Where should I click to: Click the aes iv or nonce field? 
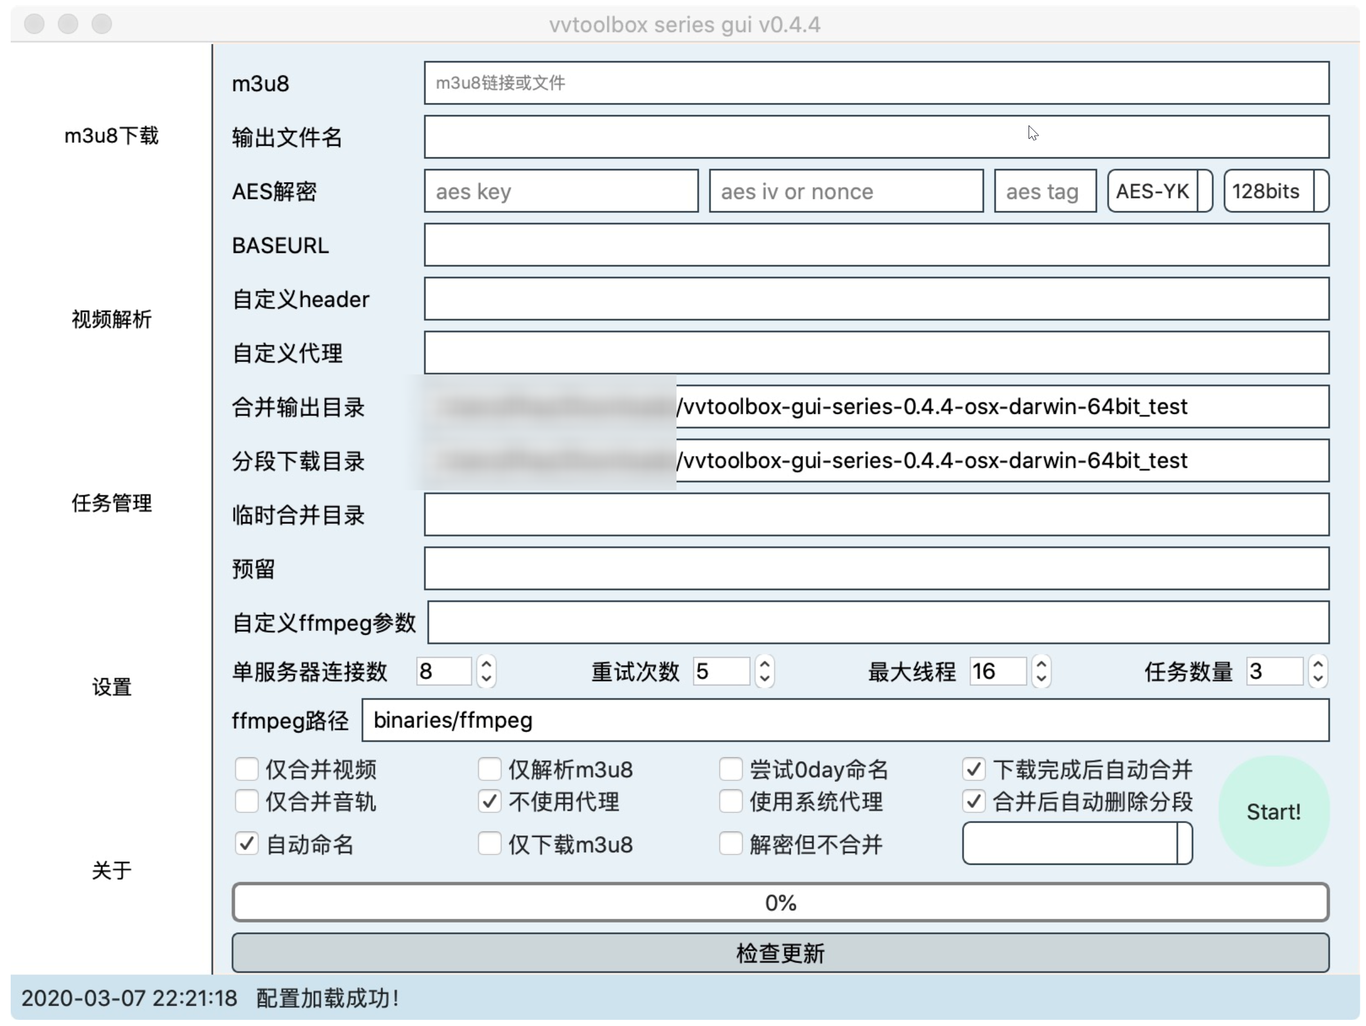coord(846,191)
